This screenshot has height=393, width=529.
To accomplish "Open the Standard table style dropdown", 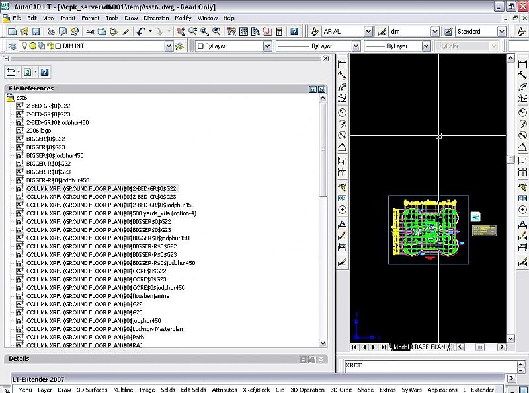I will tap(501, 31).
